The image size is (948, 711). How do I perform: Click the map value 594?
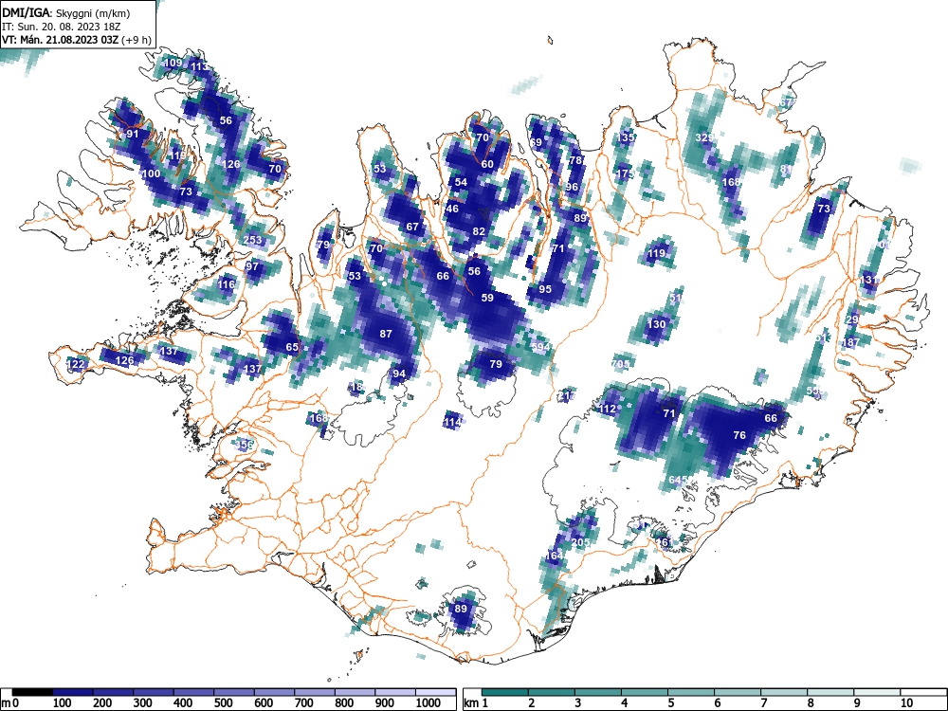click(540, 347)
